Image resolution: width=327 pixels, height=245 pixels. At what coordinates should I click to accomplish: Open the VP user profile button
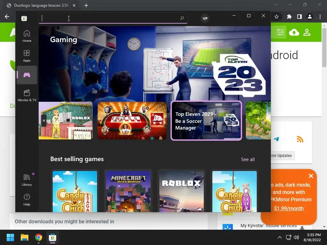click(x=205, y=18)
